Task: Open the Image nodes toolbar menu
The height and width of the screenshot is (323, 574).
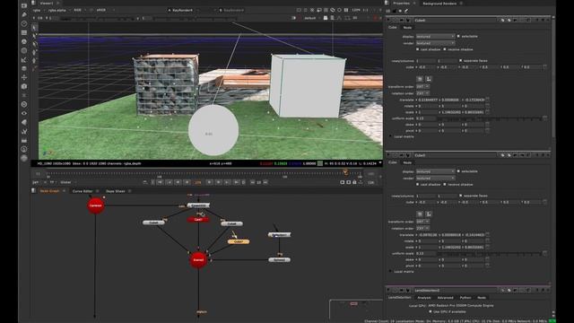Action: 24,5
